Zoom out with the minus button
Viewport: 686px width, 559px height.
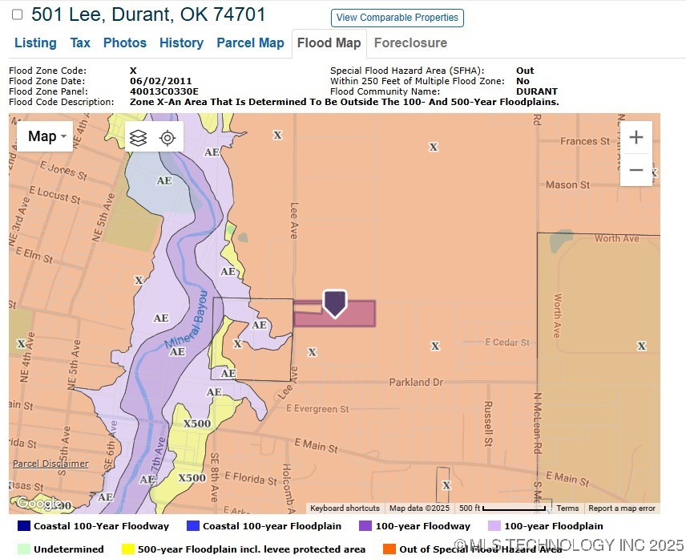tap(636, 170)
